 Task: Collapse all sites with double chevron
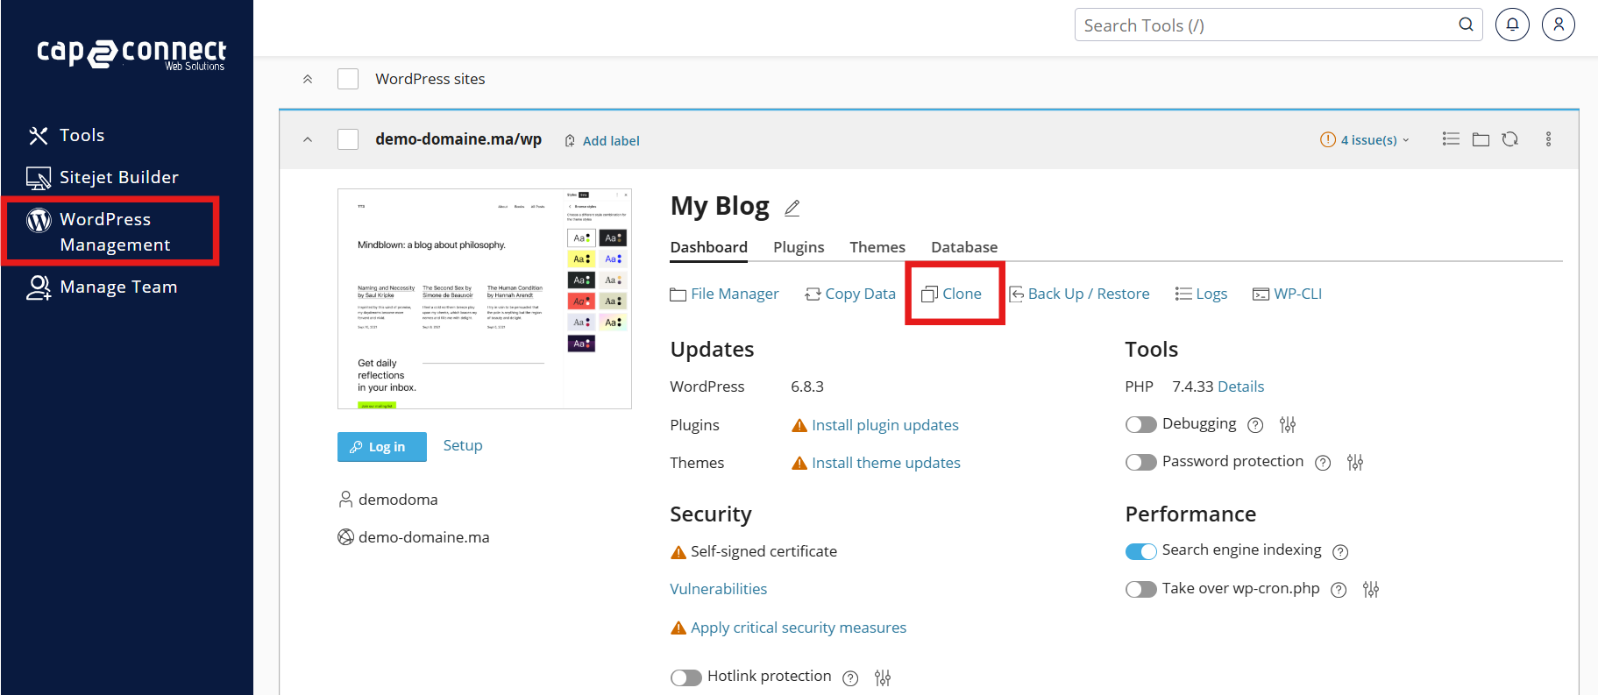[x=308, y=79]
